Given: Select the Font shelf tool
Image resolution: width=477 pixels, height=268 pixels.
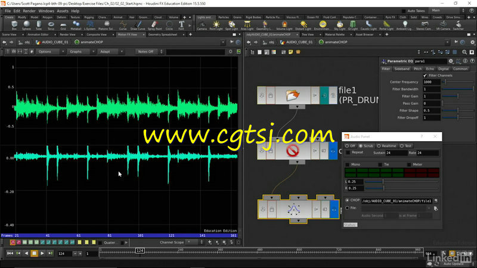Looking at the screenshot, I should [x=181, y=25].
